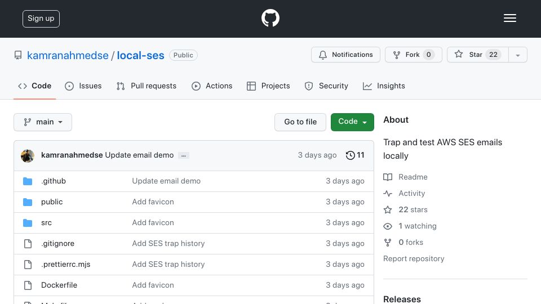
Task: Open the commit history showing 11 commits
Action: tap(355, 155)
